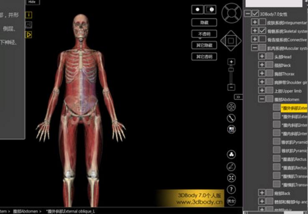Click the three-circles color icon
Image resolution: width=308 pixels, height=214 pixels.
tap(231, 154)
